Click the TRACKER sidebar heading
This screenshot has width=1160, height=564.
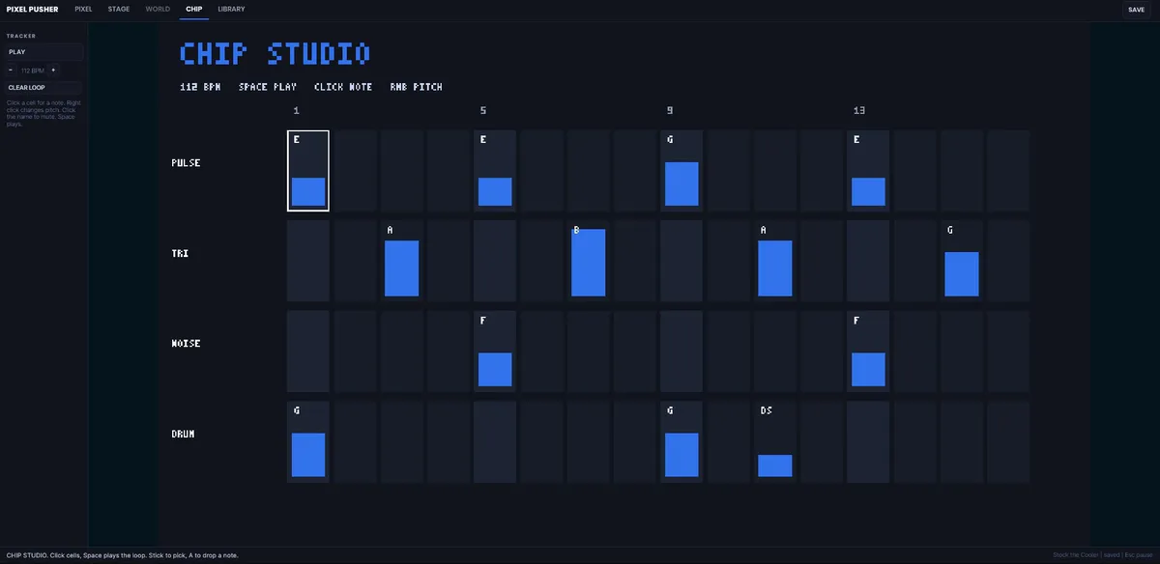coord(21,36)
